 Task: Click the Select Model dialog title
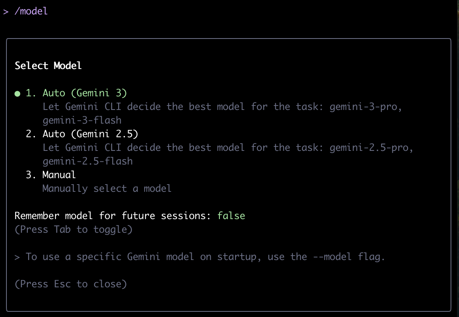[x=48, y=65]
